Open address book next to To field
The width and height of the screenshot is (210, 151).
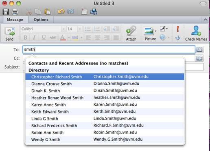[199, 49]
